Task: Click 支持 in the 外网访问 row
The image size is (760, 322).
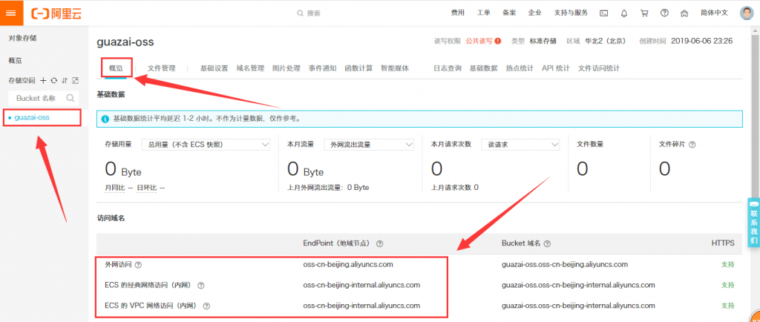Action: [x=727, y=264]
